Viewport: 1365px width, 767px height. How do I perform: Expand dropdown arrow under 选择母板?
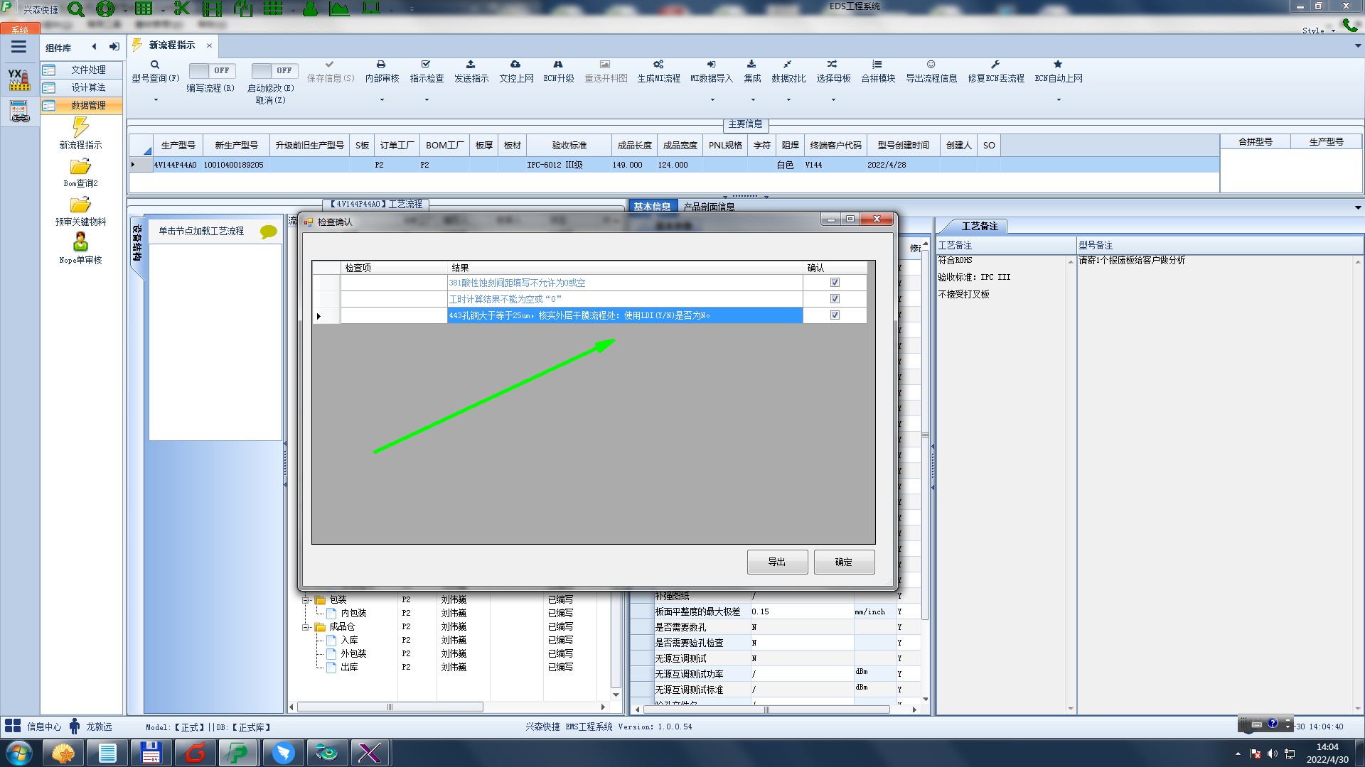coord(833,99)
